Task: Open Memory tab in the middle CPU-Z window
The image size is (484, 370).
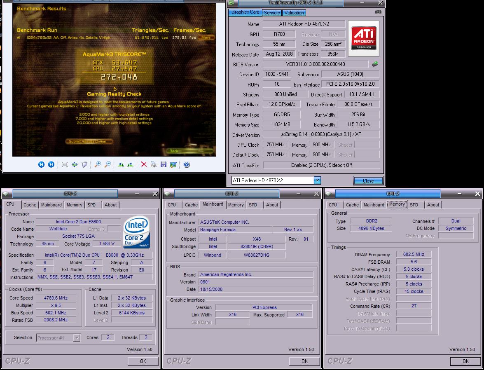Action: (236, 205)
